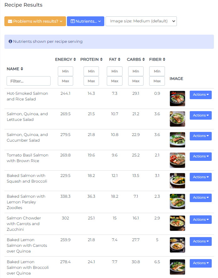Click the Max field below FIBER
The height and width of the screenshot is (278, 218).
[157, 81]
